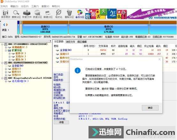Click the 新建分区 new partition icon
The width and height of the screenshot is (177, 140).
(x=48, y=14)
